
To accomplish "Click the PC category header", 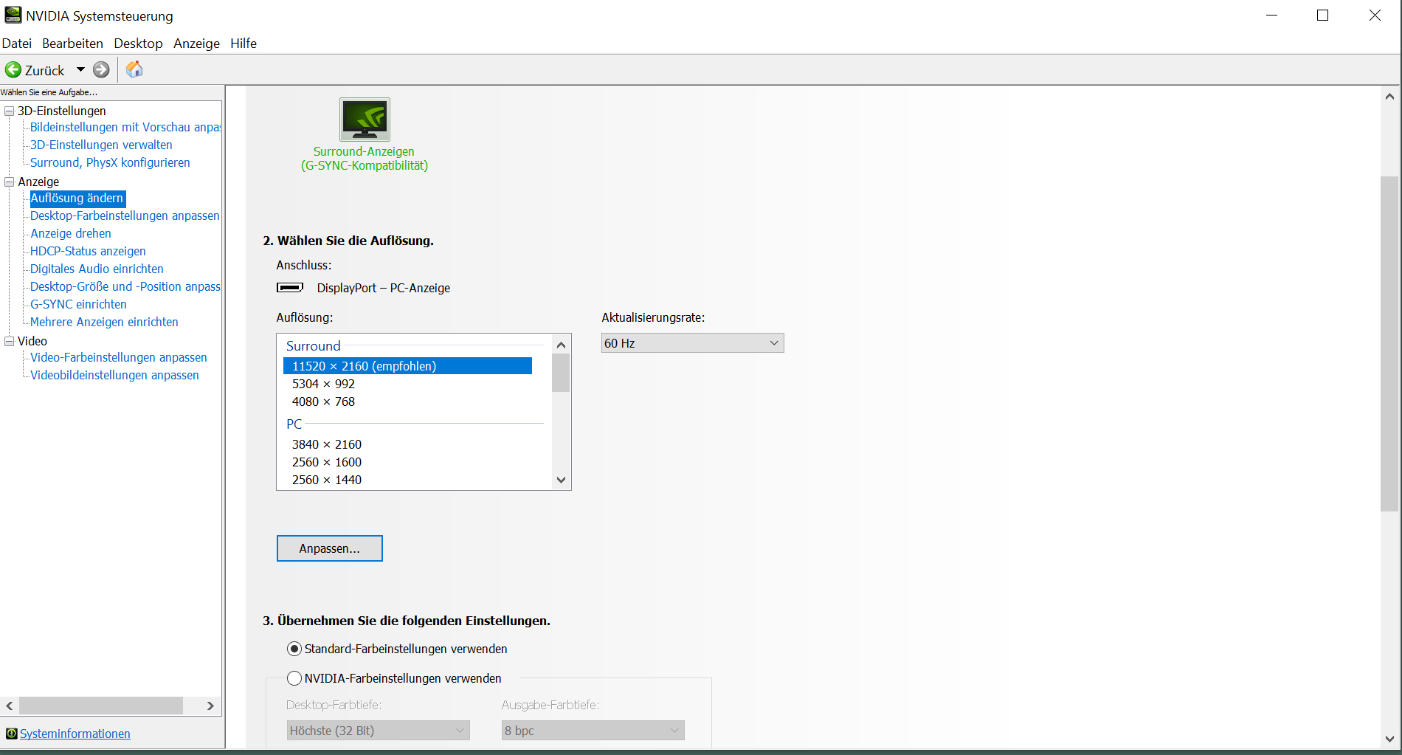I will (294, 424).
